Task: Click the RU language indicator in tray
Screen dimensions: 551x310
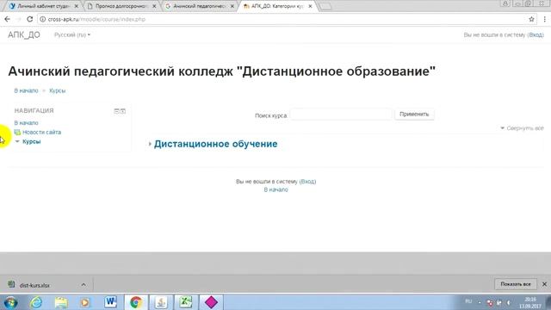Action: 468,301
